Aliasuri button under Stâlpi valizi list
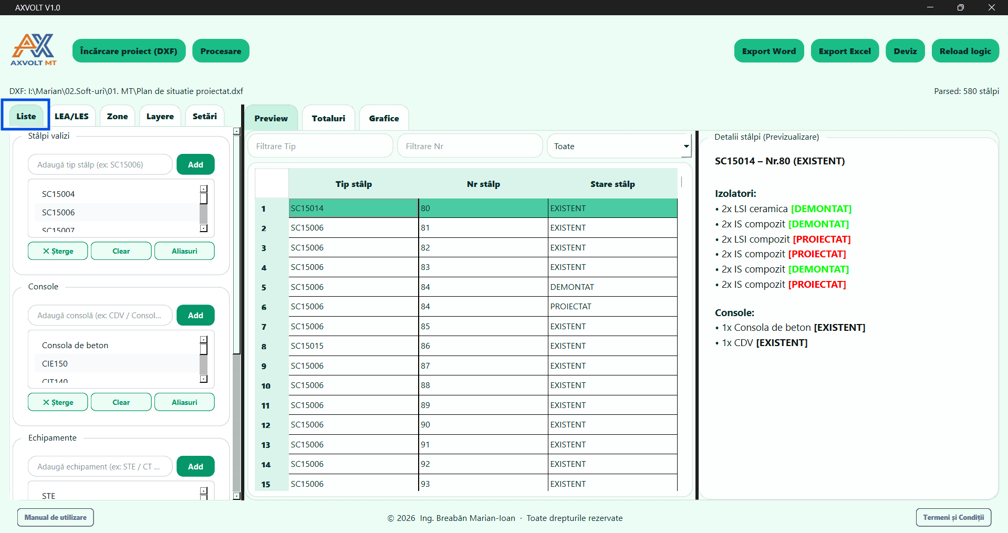 (x=184, y=251)
